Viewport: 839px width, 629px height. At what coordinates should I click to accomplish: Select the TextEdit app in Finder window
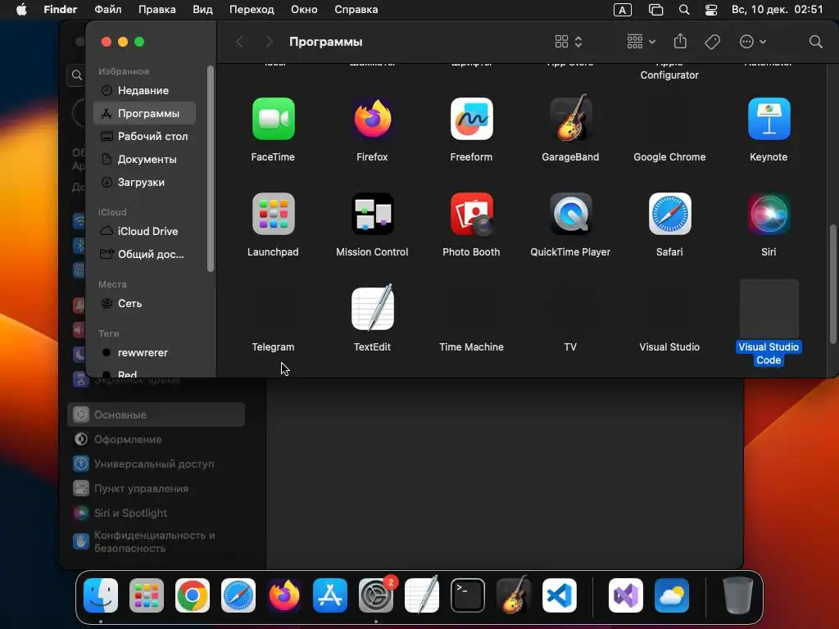pyautogui.click(x=373, y=308)
